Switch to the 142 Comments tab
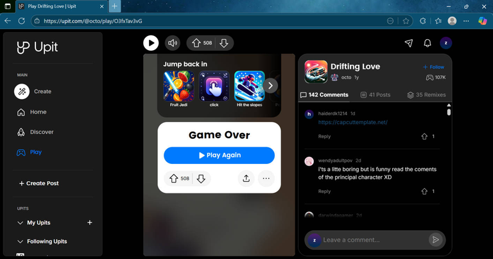This screenshot has width=493, height=259. (324, 94)
